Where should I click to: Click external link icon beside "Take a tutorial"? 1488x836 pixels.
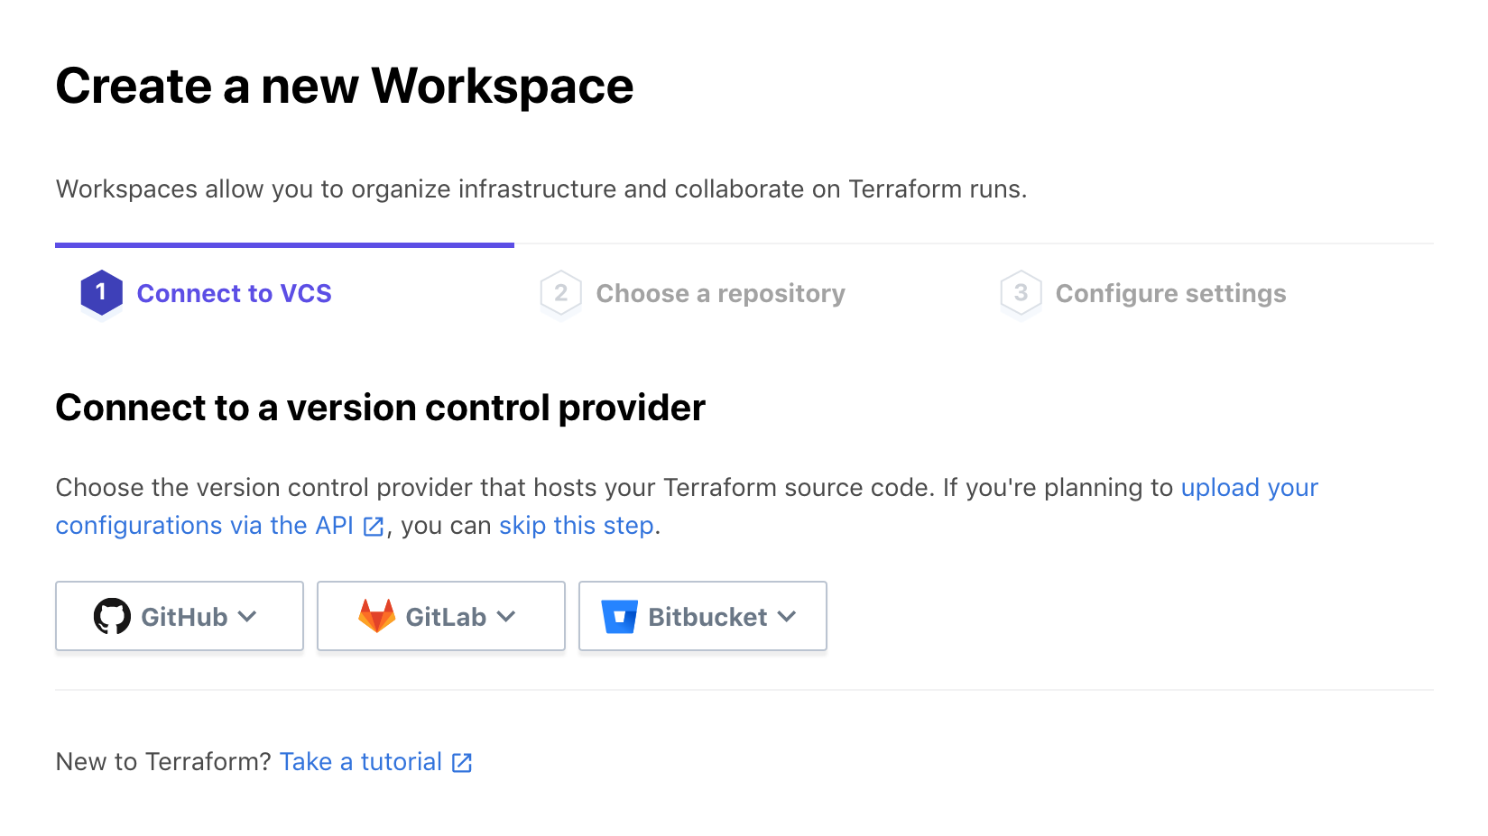point(462,763)
